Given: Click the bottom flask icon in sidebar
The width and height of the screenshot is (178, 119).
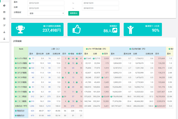Looking at the screenshot, I should tap(4, 38).
